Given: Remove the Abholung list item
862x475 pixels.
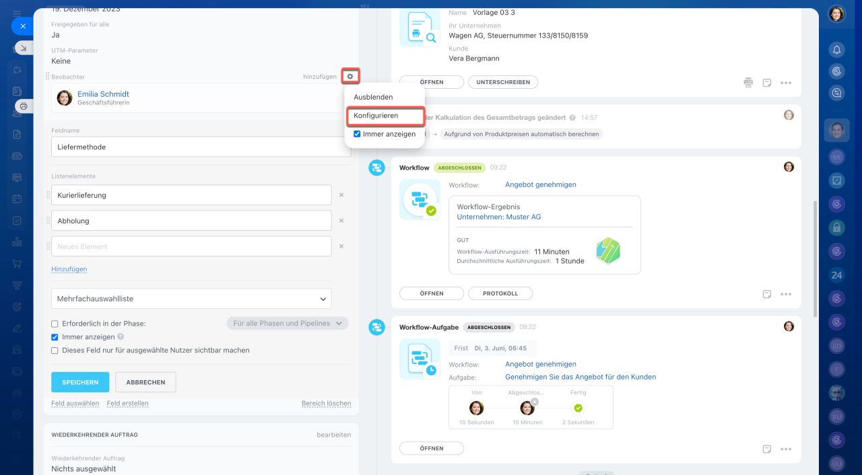Looking at the screenshot, I should pos(341,221).
